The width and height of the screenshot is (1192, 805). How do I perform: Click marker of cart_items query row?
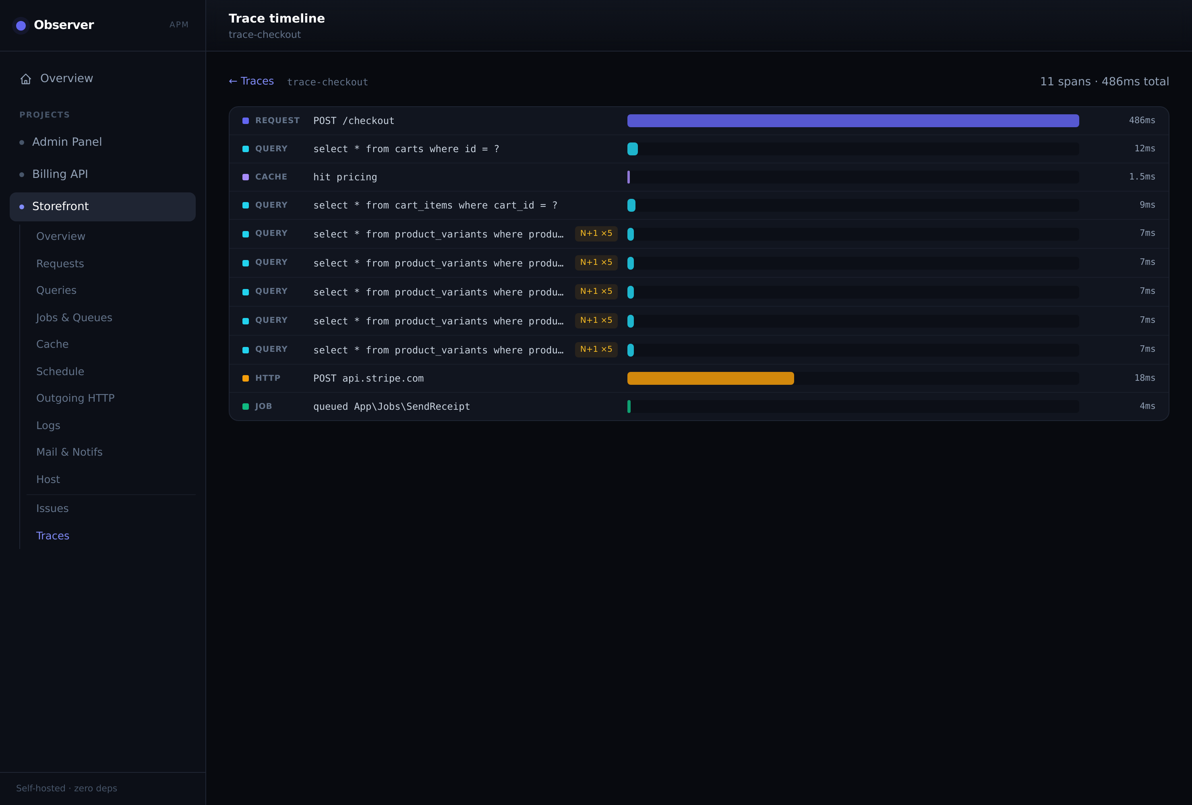(x=246, y=205)
